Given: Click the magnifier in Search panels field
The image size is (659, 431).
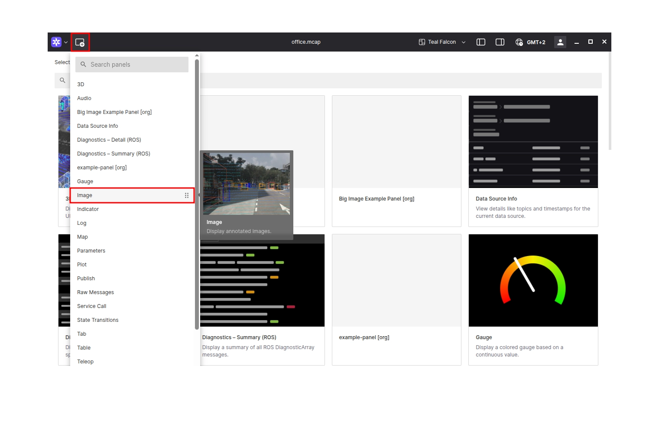Looking at the screenshot, I should coord(83,64).
